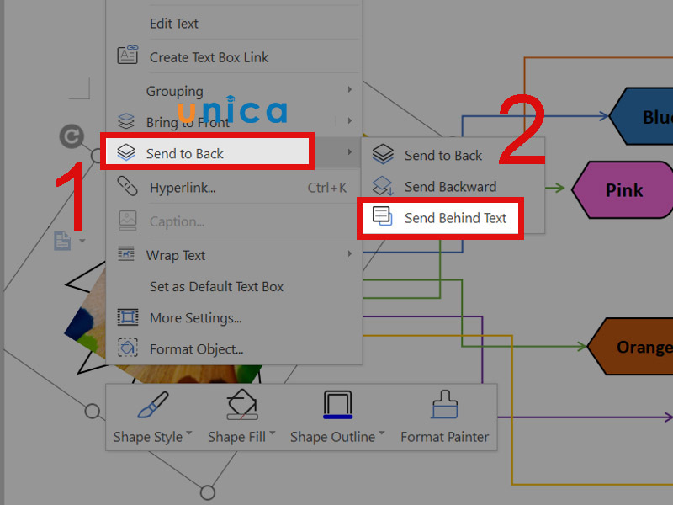Click the Send Behind Text icon

382,216
